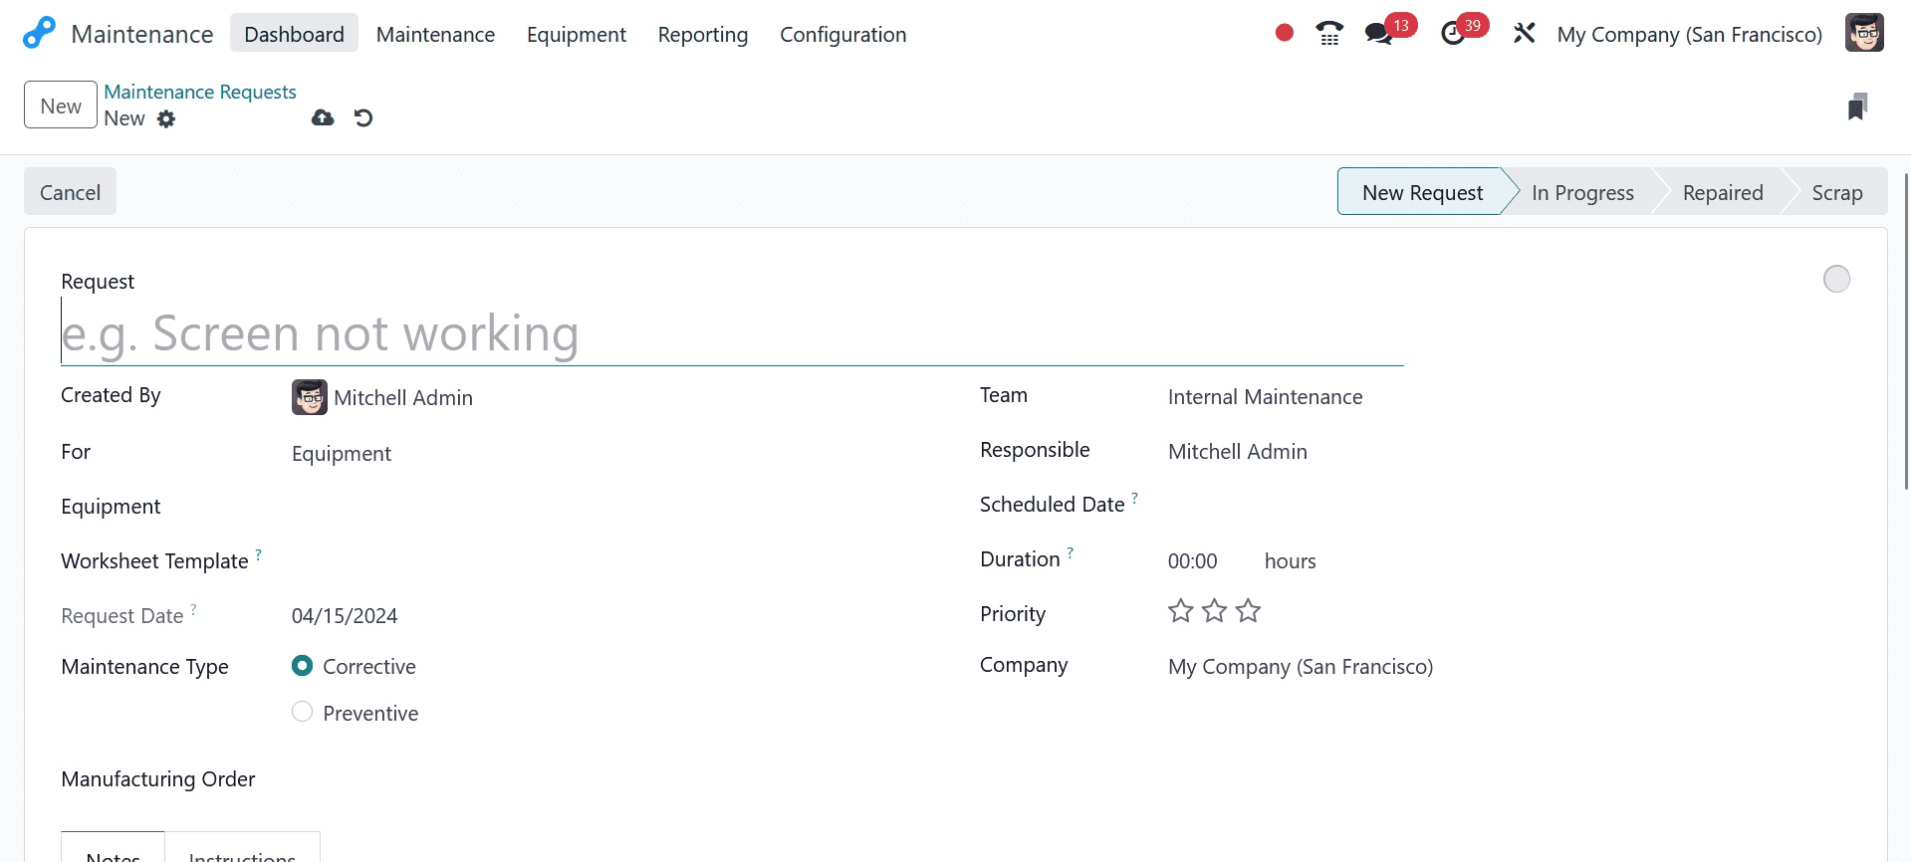Click the page vertical scrollbar
Image resolution: width=1911 pixels, height=862 pixels.
coord(1906,330)
